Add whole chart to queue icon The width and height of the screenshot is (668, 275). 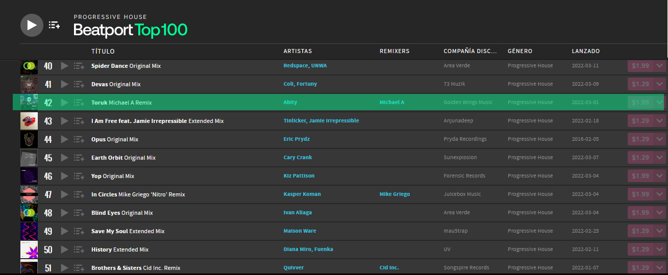pyautogui.click(x=54, y=25)
